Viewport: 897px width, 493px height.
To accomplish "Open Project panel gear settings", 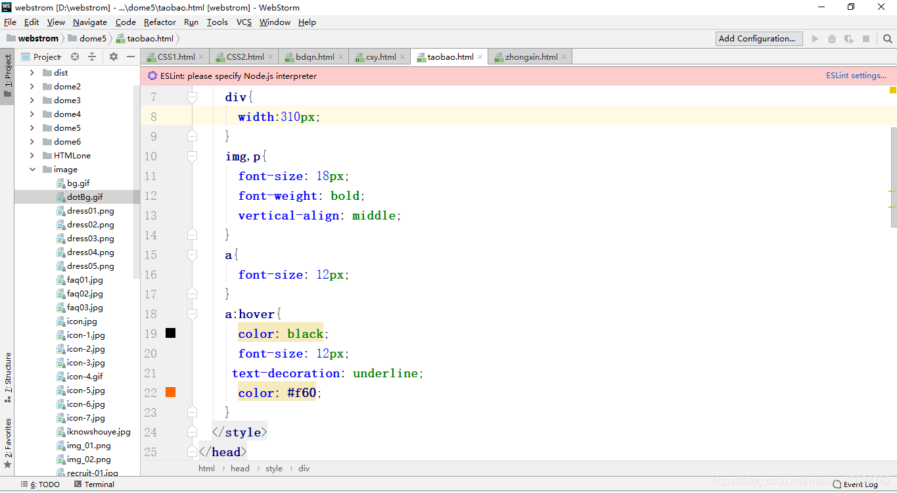I will tap(113, 57).
